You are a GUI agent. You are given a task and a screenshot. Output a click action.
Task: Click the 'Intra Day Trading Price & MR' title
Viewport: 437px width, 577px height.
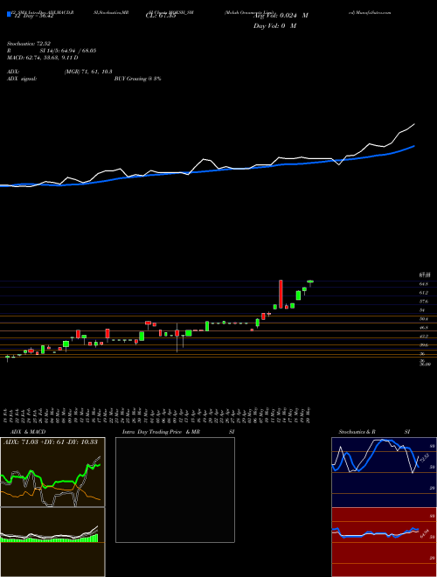161,432
